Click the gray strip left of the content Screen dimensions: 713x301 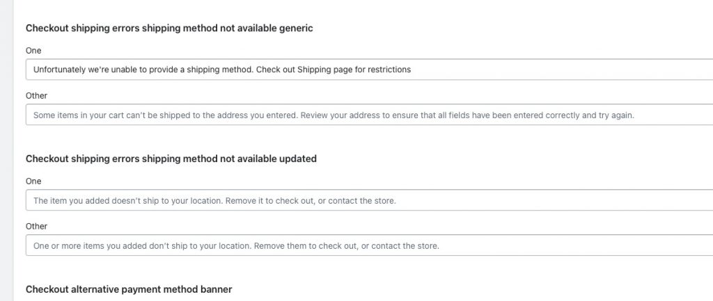click(x=6, y=150)
